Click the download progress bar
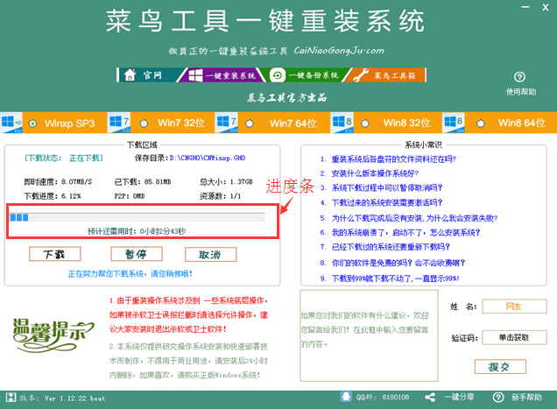The height and width of the screenshot is (409, 557). click(x=137, y=217)
